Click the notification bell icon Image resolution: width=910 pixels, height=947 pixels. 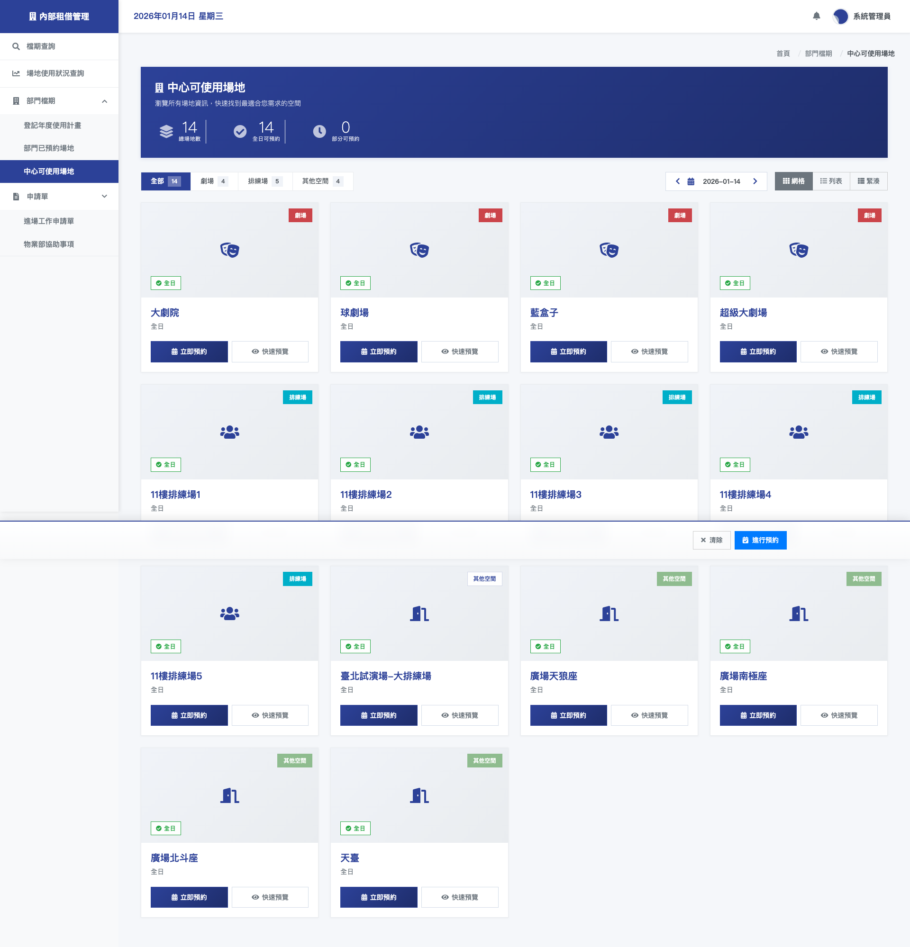[x=816, y=16]
